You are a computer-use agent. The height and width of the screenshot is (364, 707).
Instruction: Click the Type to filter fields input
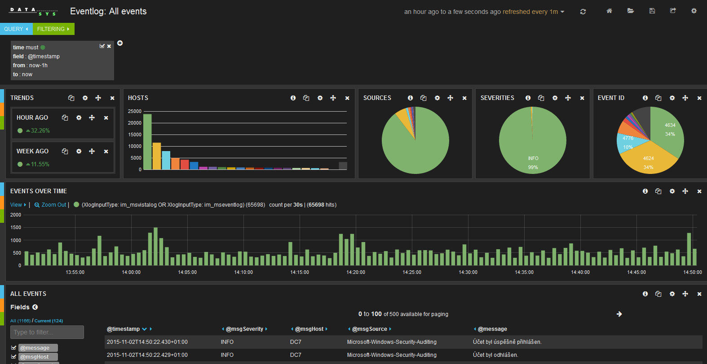tap(47, 332)
